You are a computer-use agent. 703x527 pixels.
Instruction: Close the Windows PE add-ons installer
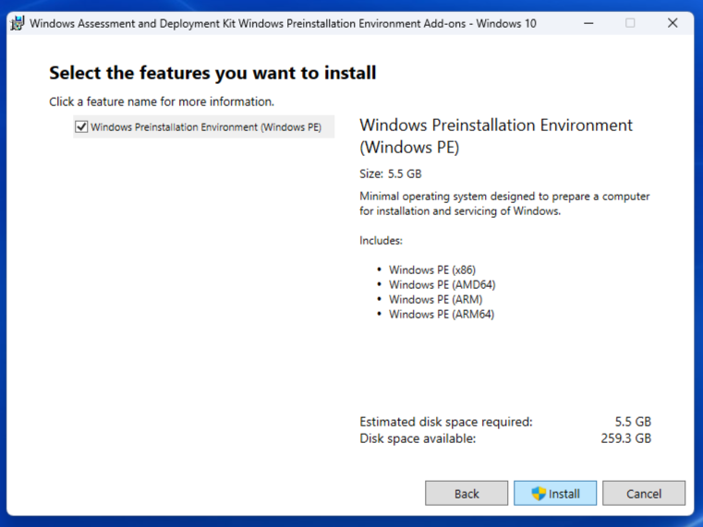point(673,23)
